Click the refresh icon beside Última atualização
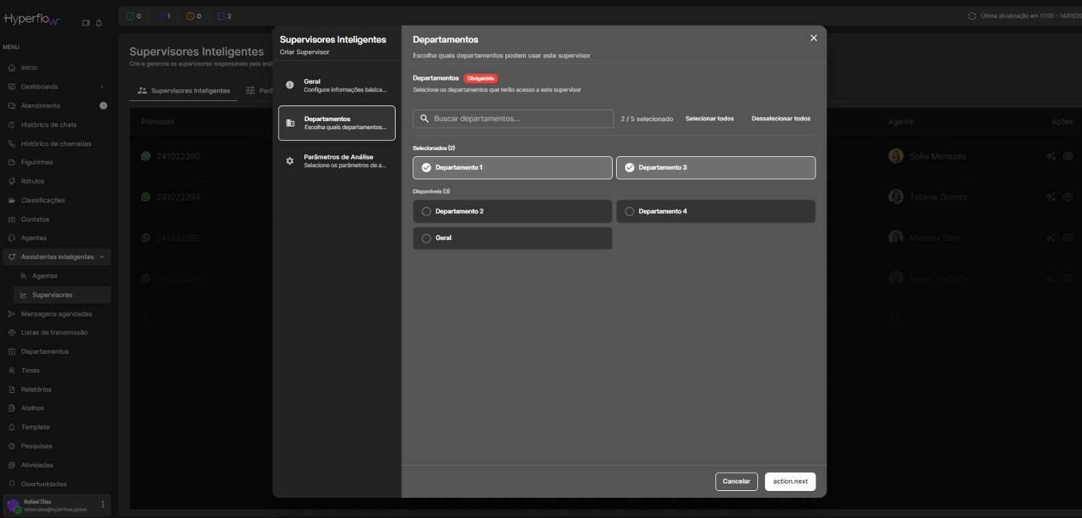1082x518 pixels. (x=972, y=16)
